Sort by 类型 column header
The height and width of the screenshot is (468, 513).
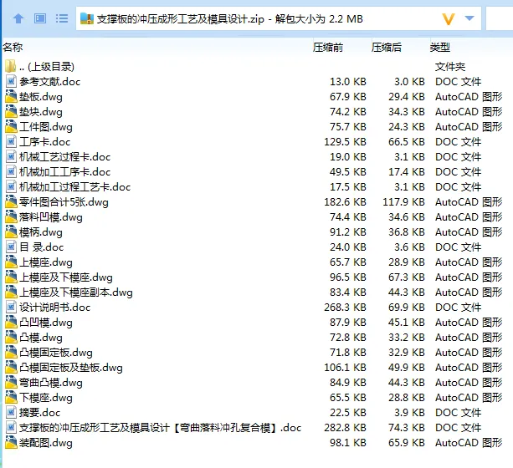tap(440, 48)
